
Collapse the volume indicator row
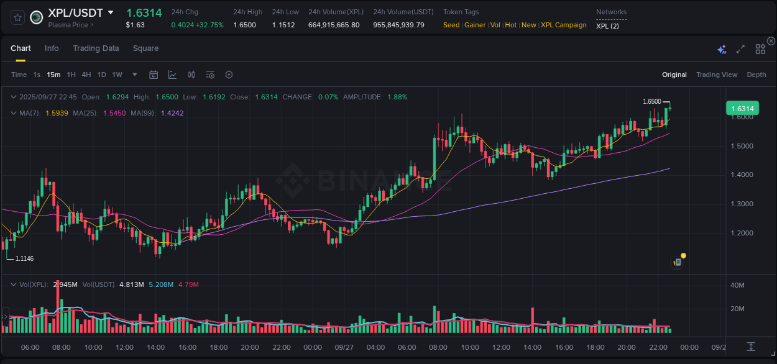coord(12,284)
